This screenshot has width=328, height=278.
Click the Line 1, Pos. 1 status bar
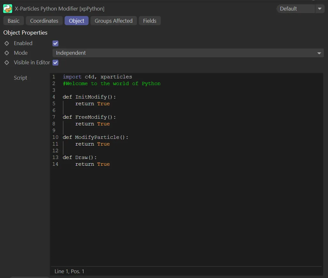70,271
